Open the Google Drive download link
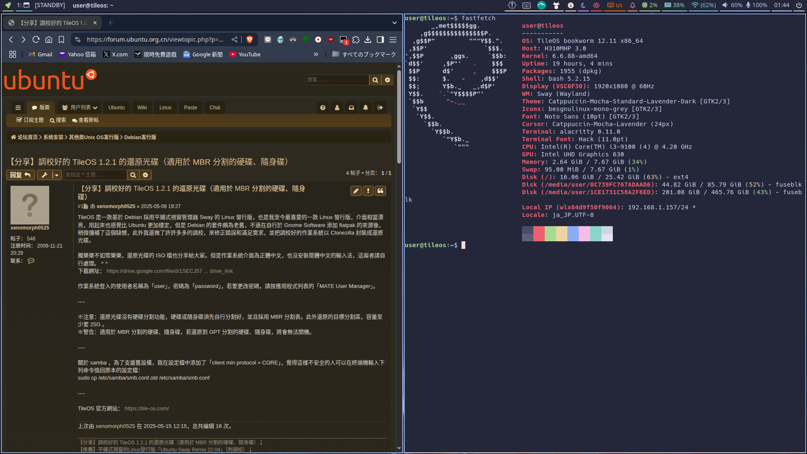807x454 pixels. coord(169,271)
